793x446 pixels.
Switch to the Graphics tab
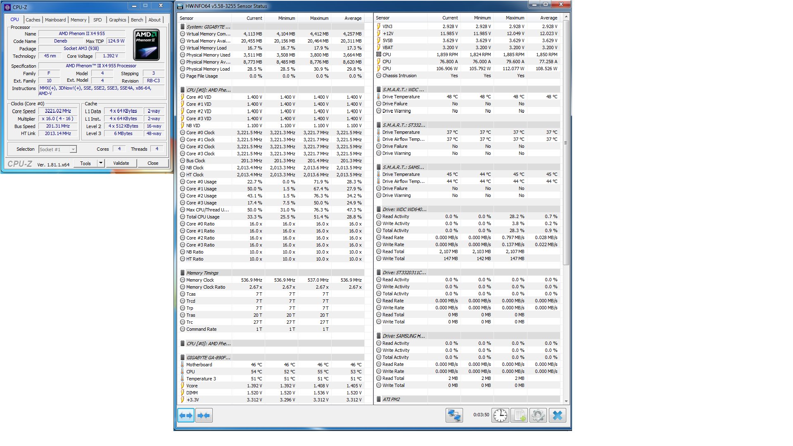[117, 20]
